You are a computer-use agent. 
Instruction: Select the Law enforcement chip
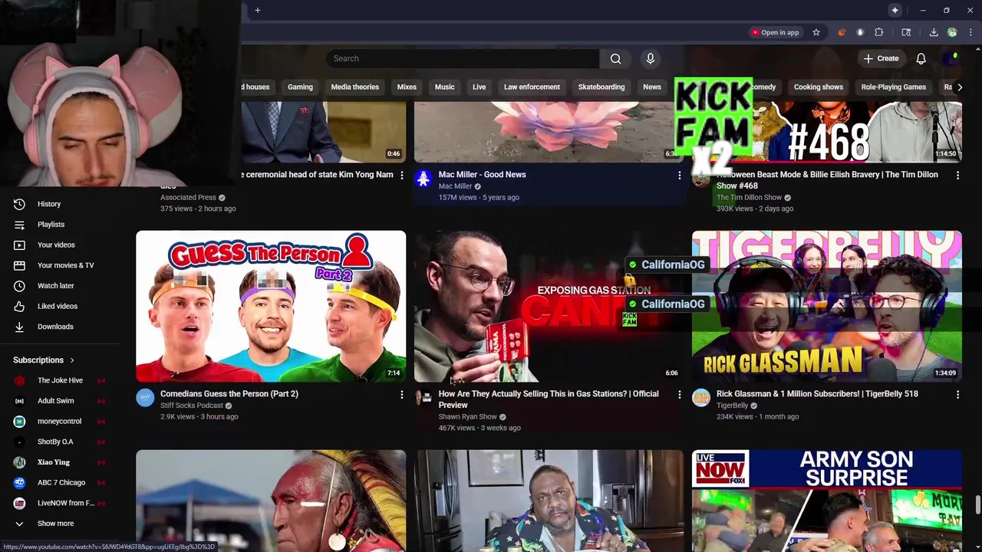tap(532, 87)
